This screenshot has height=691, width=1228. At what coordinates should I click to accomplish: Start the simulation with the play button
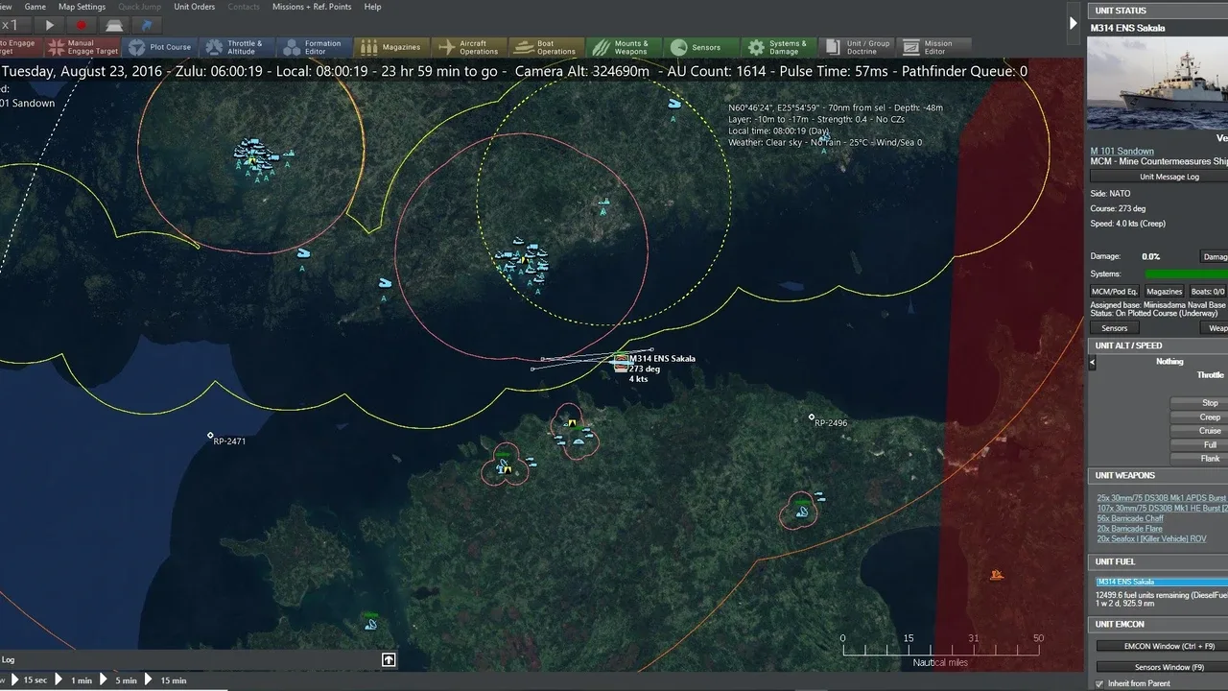(x=50, y=26)
